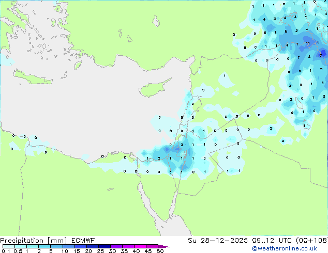Click the '10' legend scale label
The image size is (328, 253).
[65, 251]
